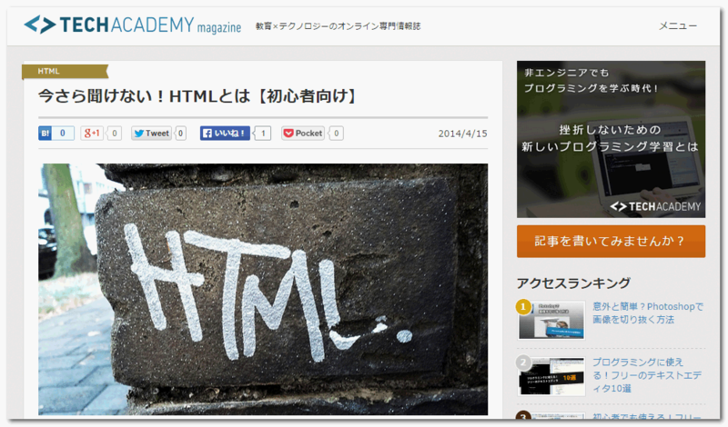Open the 挫折しないための新しいプログラミング学習 banner
The image size is (728, 427).
coord(611,139)
